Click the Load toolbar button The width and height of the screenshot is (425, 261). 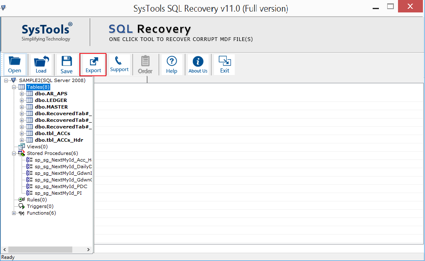[x=41, y=65]
